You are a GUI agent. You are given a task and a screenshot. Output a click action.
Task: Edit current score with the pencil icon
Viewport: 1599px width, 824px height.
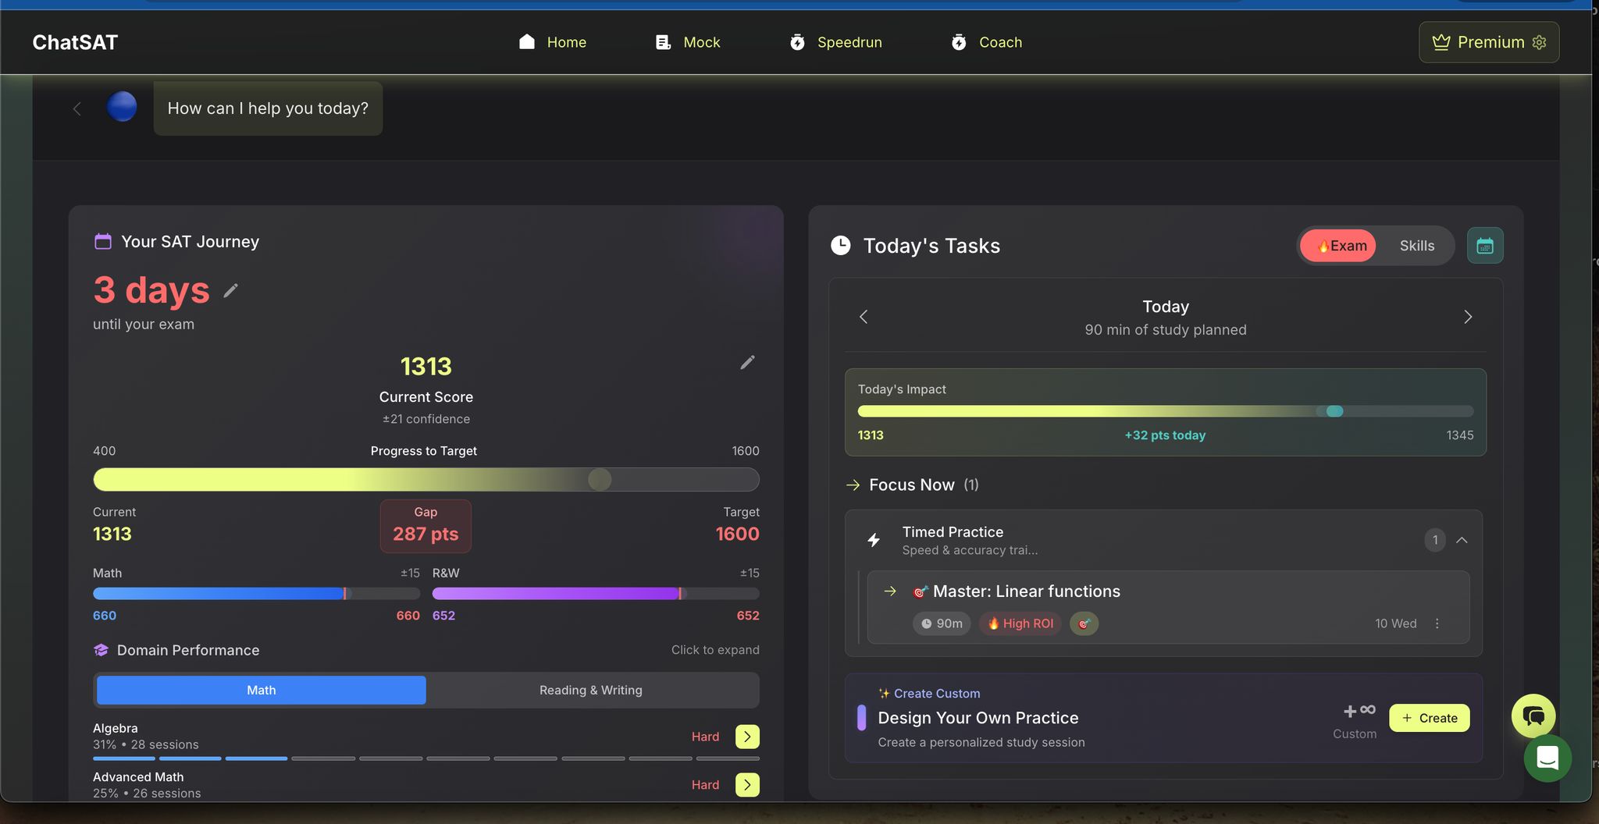[747, 363]
